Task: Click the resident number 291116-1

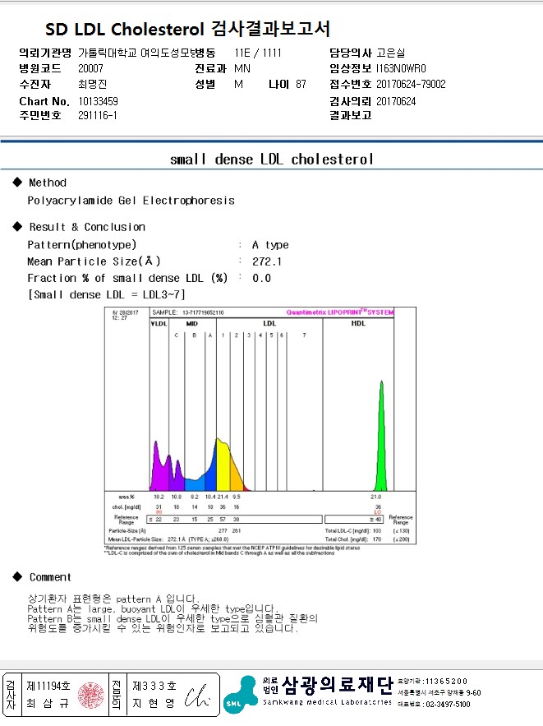Action: coord(98,115)
